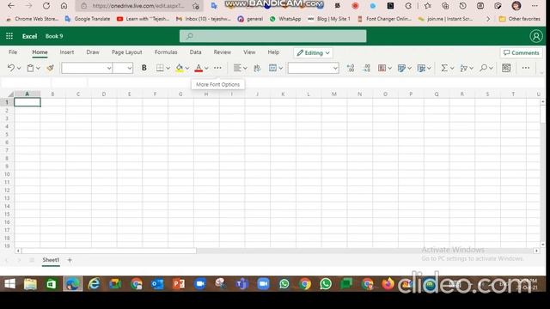Open PowerPoint from the taskbar
550x309 pixels.
pyautogui.click(x=179, y=284)
